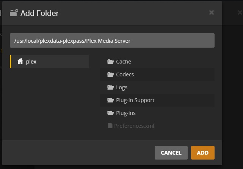Close the Add Folder dialog
The height and width of the screenshot is (169, 243).
click(212, 12)
